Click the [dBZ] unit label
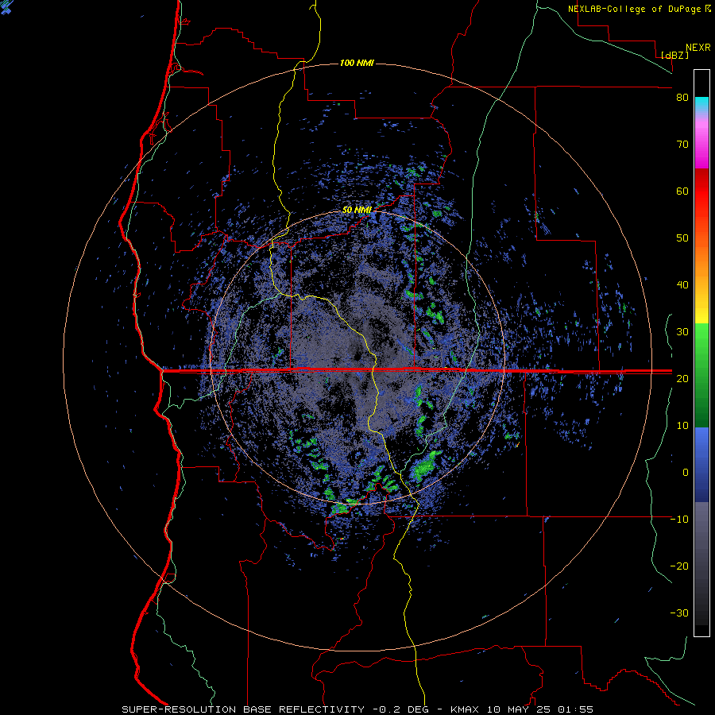 (x=674, y=55)
